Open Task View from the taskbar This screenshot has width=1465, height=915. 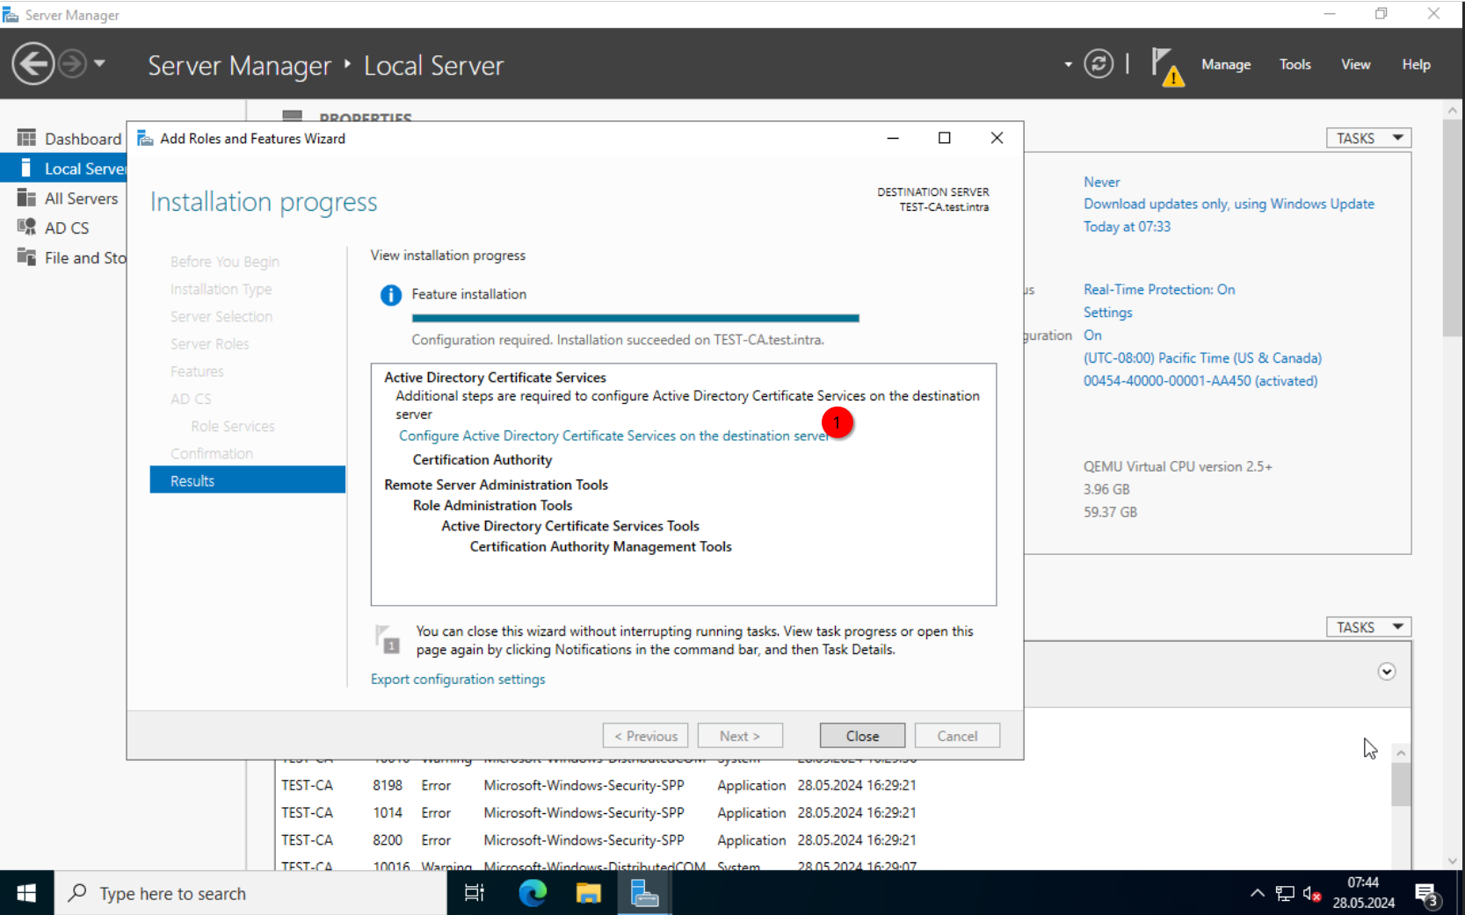[475, 893]
